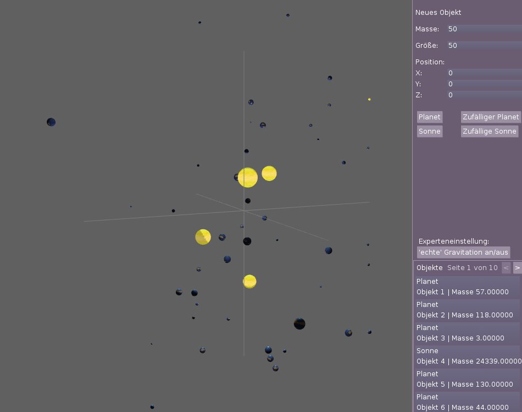522x412 pixels.
Task: Select Objekt 3 with Masse 3
Action: [468, 333]
